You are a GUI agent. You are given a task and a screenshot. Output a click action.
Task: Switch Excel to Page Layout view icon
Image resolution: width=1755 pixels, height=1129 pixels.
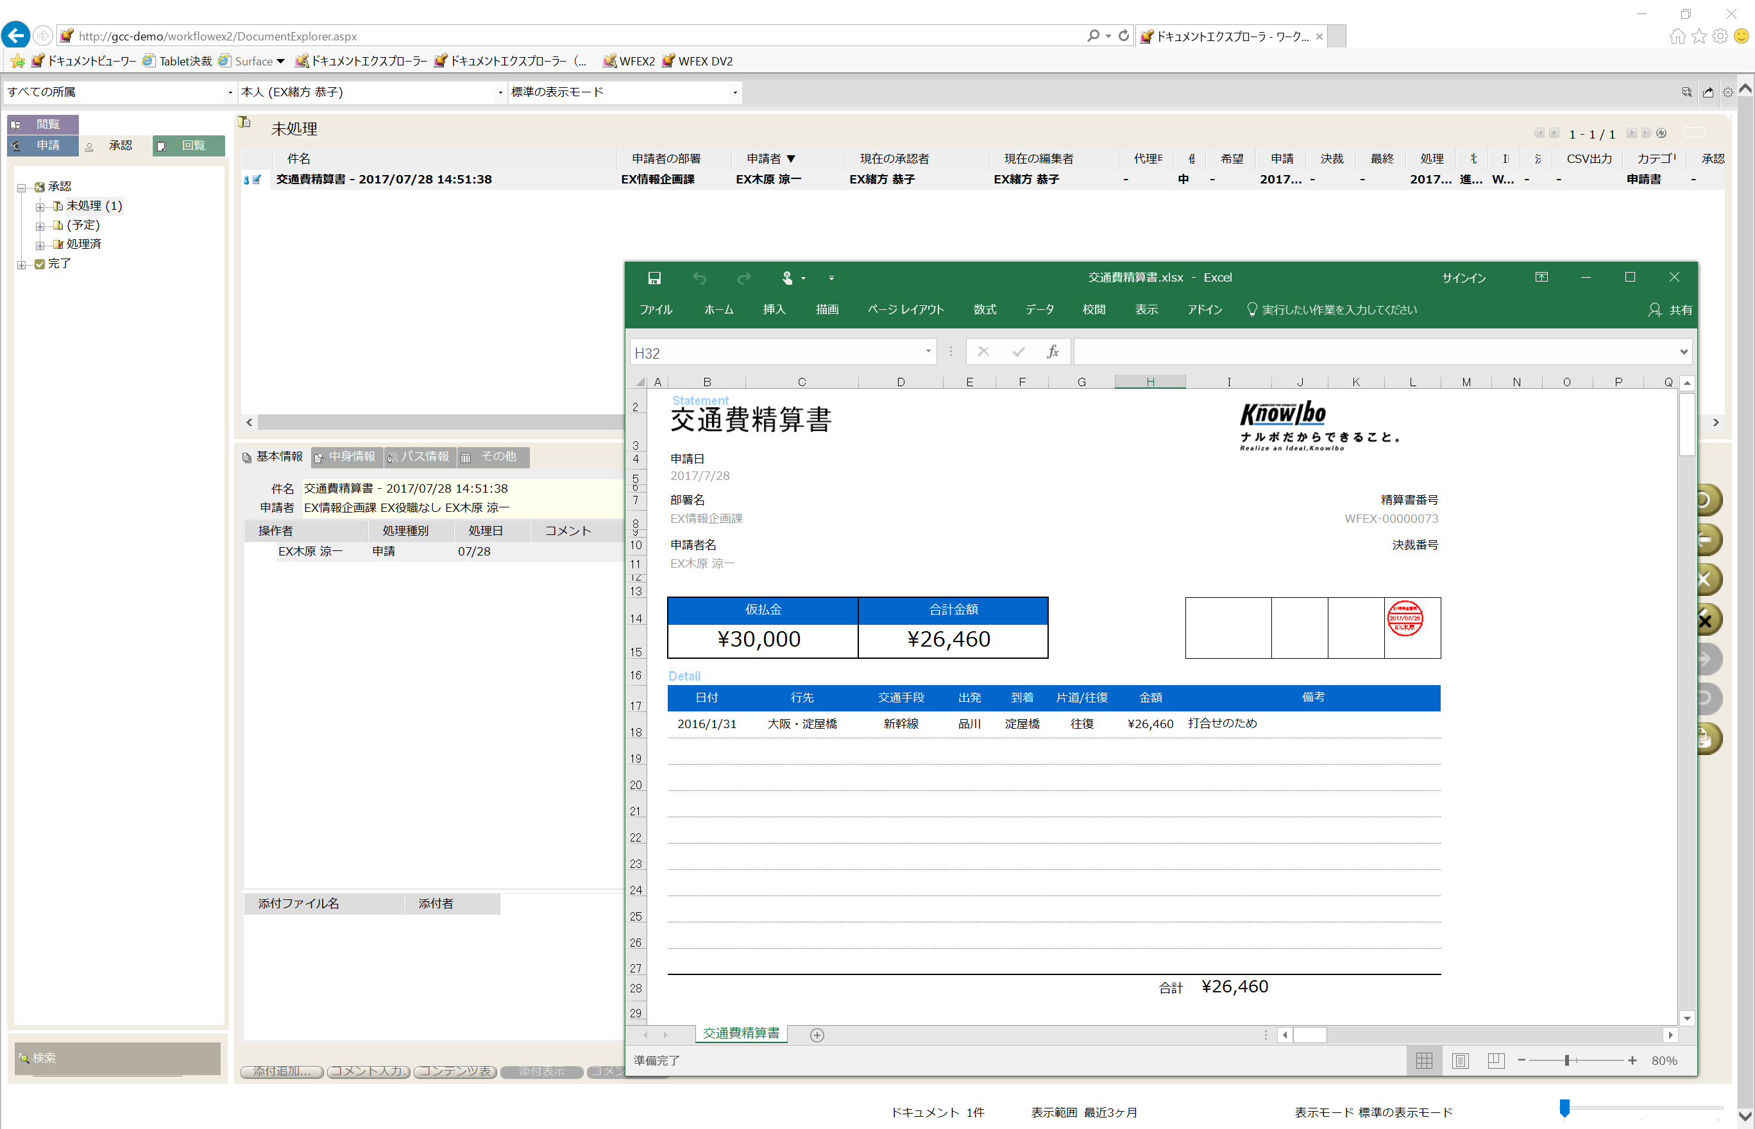pyautogui.click(x=1461, y=1060)
